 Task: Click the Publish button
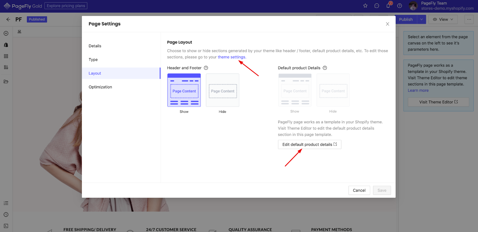(406, 19)
